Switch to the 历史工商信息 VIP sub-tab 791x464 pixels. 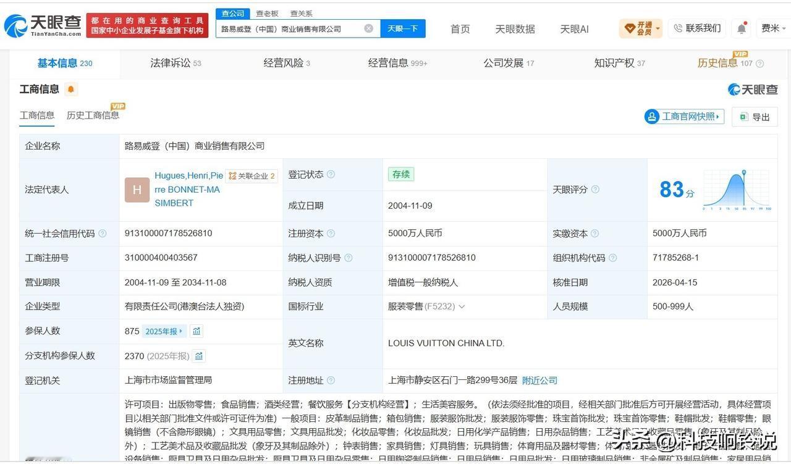point(93,116)
